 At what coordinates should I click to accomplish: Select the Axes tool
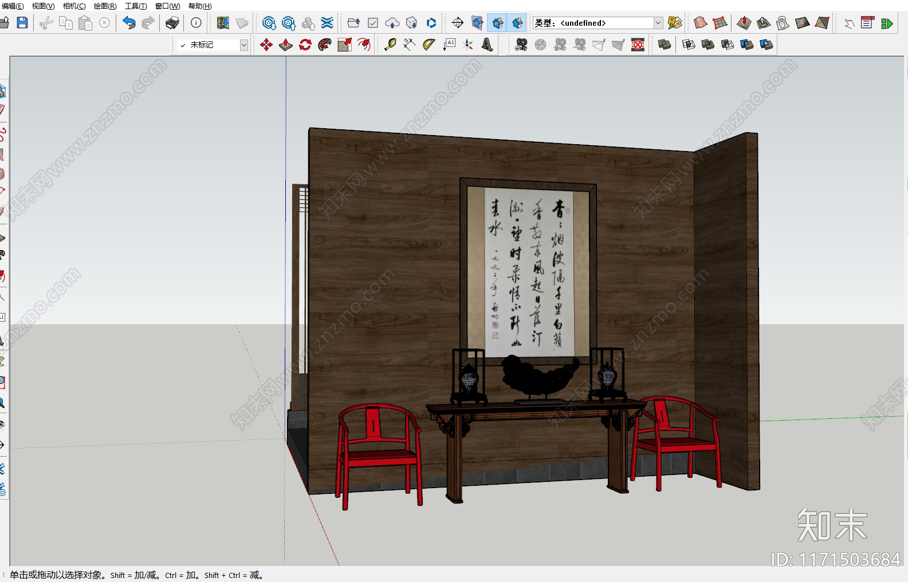point(468,45)
